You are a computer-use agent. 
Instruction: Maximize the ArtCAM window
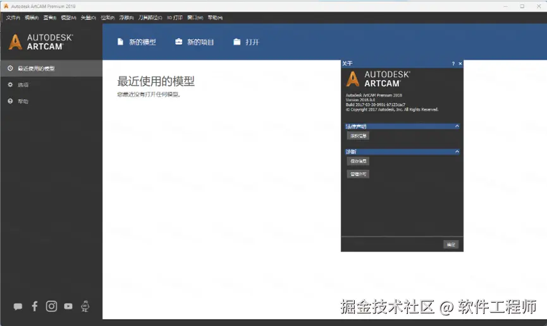(522, 6)
